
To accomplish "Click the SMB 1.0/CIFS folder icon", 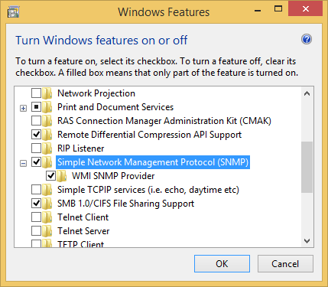I will (x=47, y=204).
